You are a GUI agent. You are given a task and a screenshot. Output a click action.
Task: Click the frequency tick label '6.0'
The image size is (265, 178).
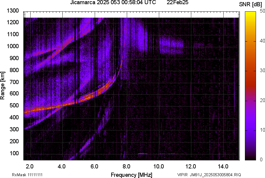click(x=94, y=167)
